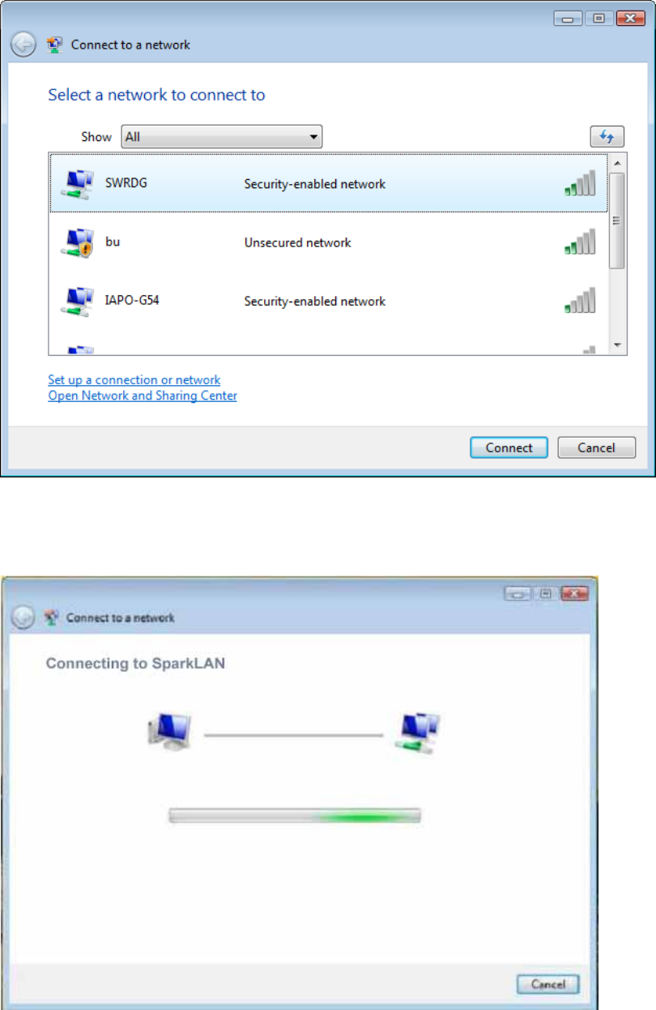656x1010 pixels.
Task: Click the refresh network list icon
Action: [607, 137]
